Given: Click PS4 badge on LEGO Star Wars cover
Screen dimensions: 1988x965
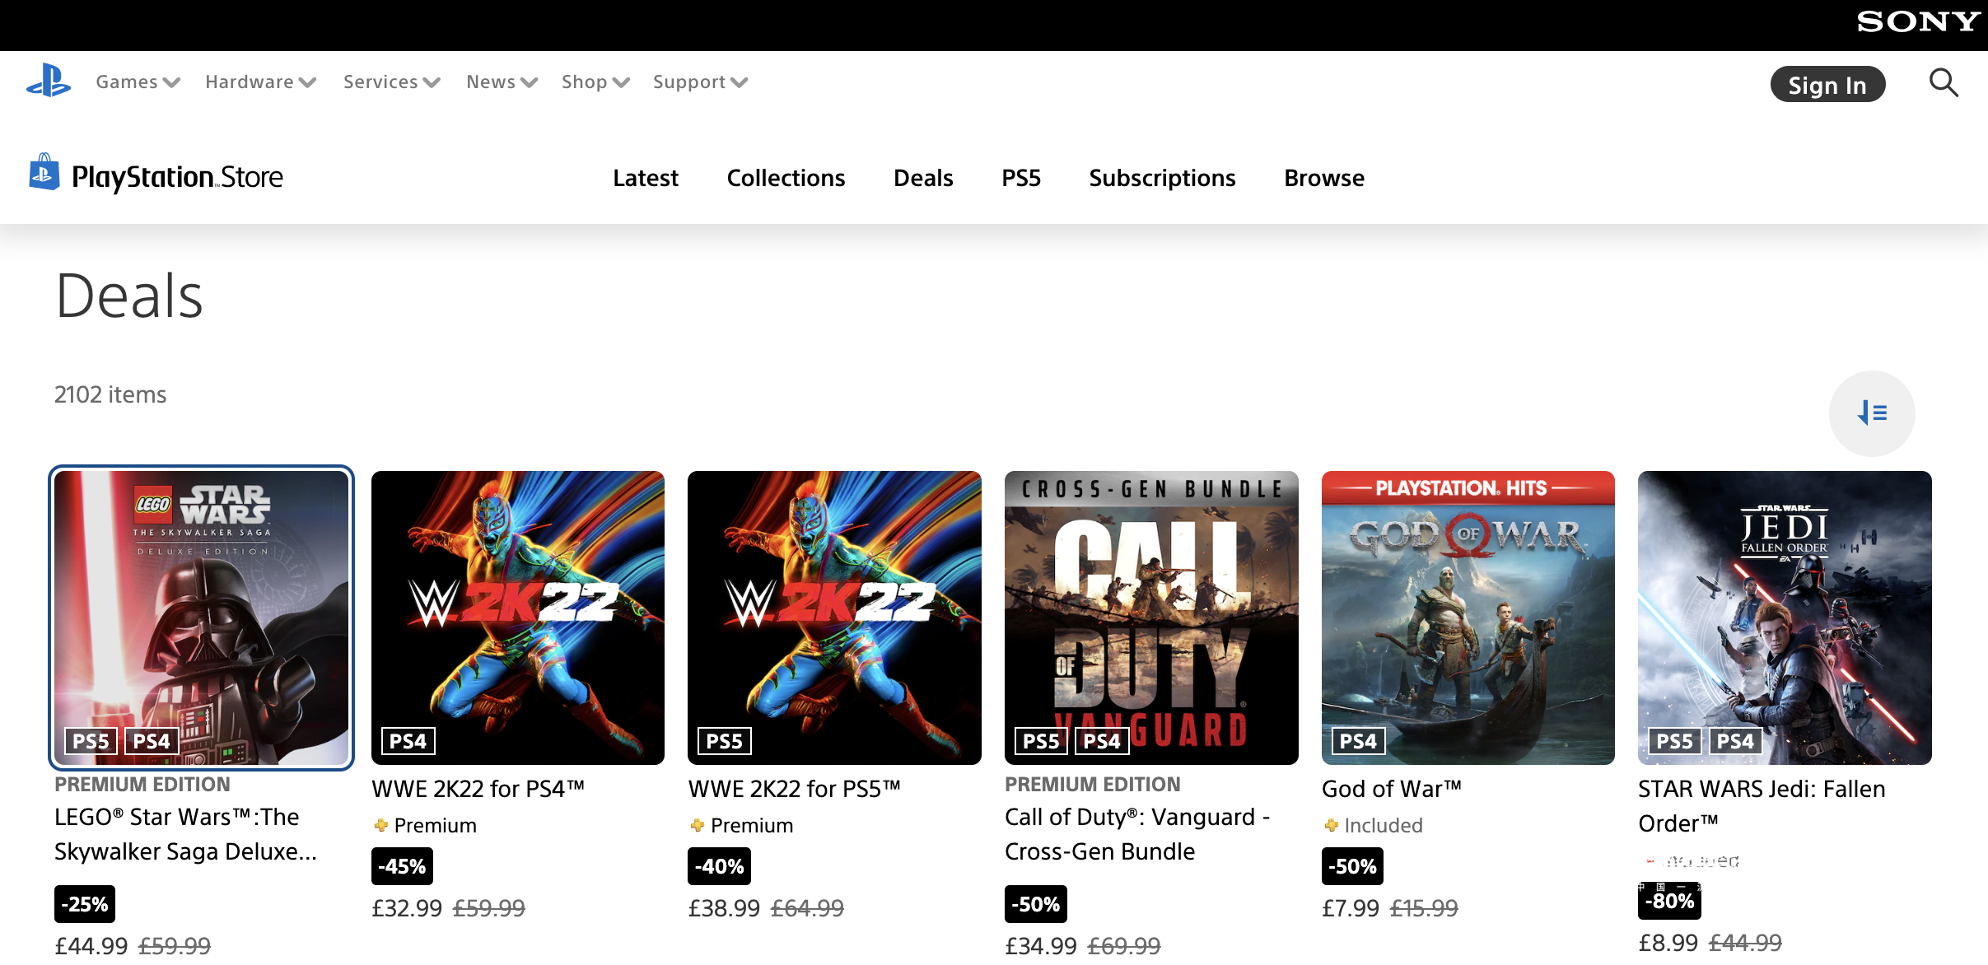Looking at the screenshot, I should click(152, 741).
